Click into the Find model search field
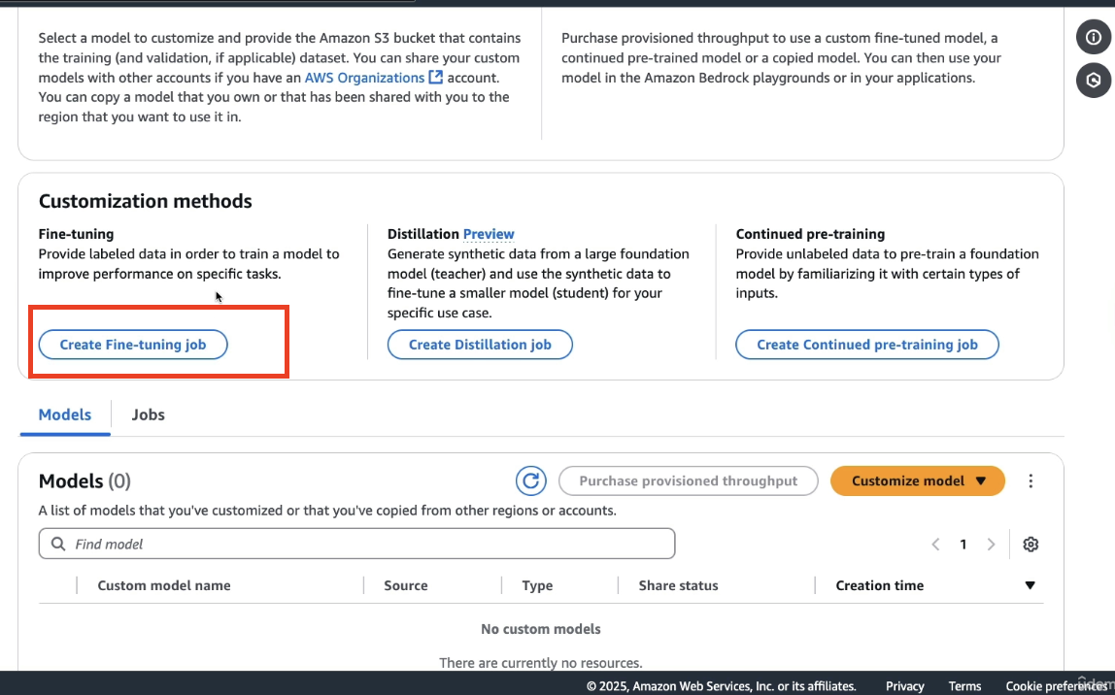The image size is (1115, 695). point(357,544)
